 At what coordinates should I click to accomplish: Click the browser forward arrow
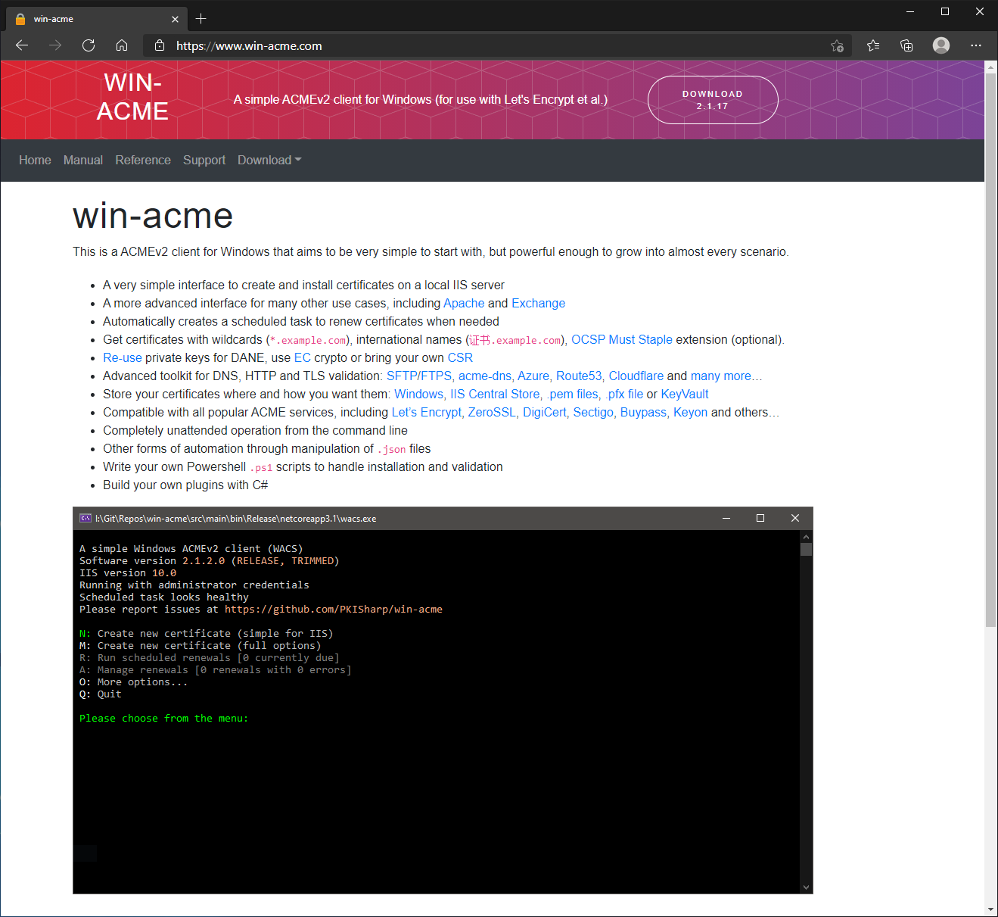tap(55, 45)
